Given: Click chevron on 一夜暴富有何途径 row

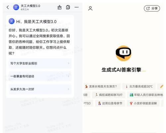Looking at the screenshot, I should point(68,76).
